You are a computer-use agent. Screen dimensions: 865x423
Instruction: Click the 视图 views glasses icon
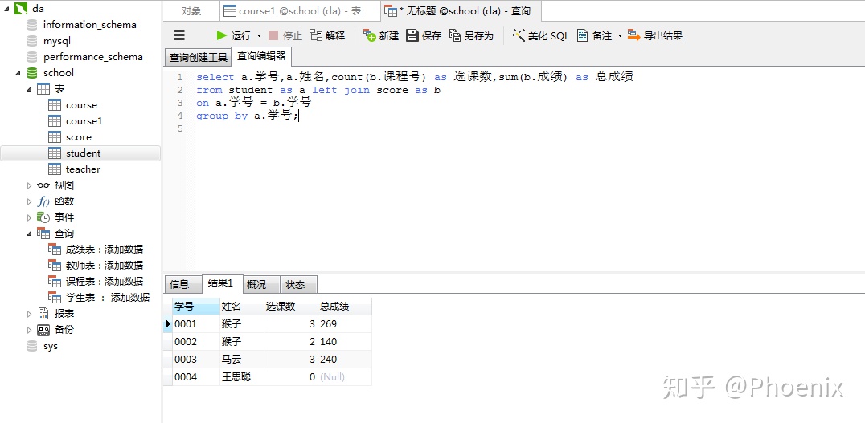[x=43, y=185]
